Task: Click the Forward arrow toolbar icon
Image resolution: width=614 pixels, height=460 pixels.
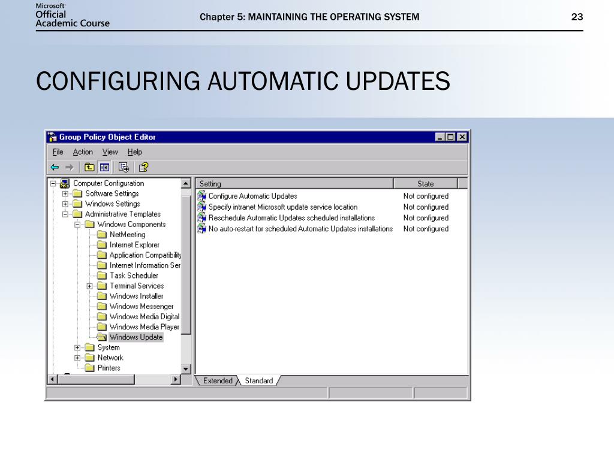Action: click(x=70, y=168)
